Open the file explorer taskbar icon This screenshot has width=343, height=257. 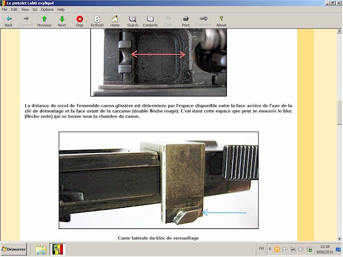[41, 250]
